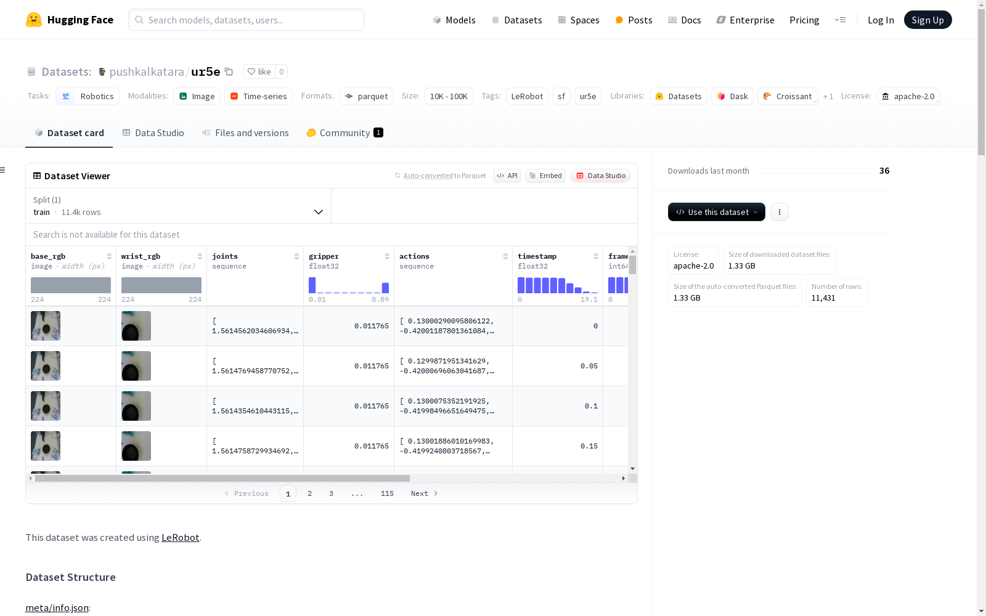Image resolution: width=986 pixels, height=616 pixels.
Task: Go to Models in the top navigation
Action: pyautogui.click(x=454, y=20)
